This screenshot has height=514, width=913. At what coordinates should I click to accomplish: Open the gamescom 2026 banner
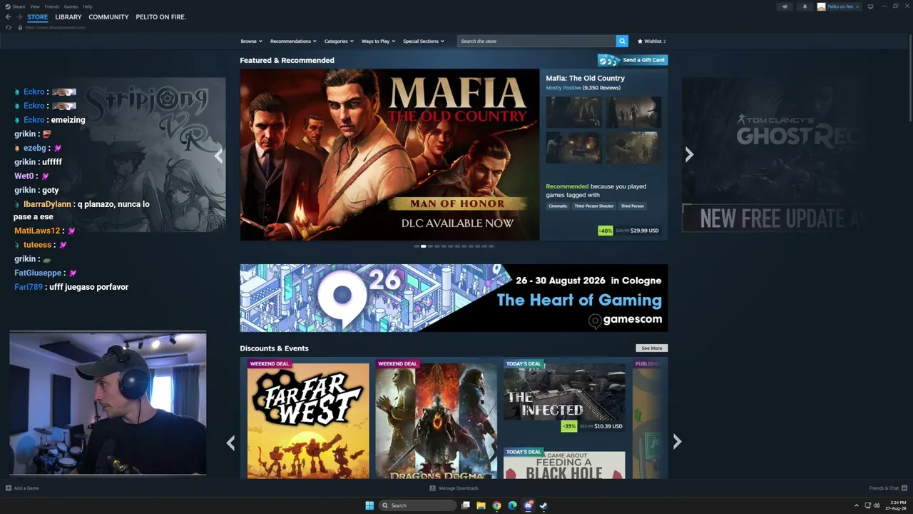(x=454, y=298)
